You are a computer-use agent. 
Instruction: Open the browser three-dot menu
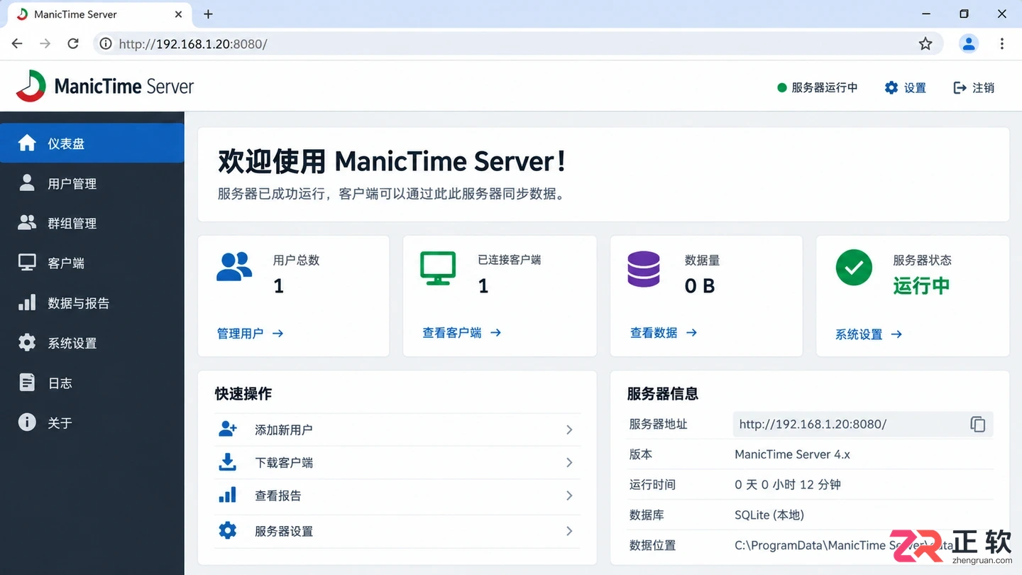tap(1002, 44)
